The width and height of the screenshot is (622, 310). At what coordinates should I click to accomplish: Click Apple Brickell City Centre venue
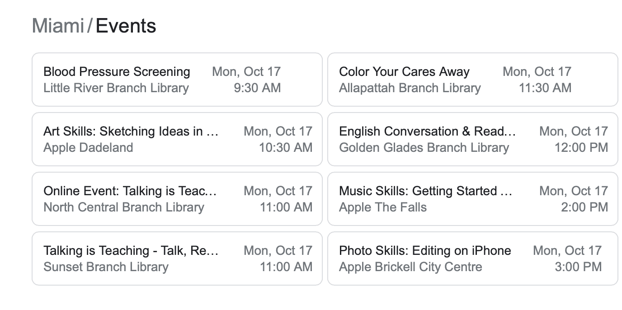point(410,267)
